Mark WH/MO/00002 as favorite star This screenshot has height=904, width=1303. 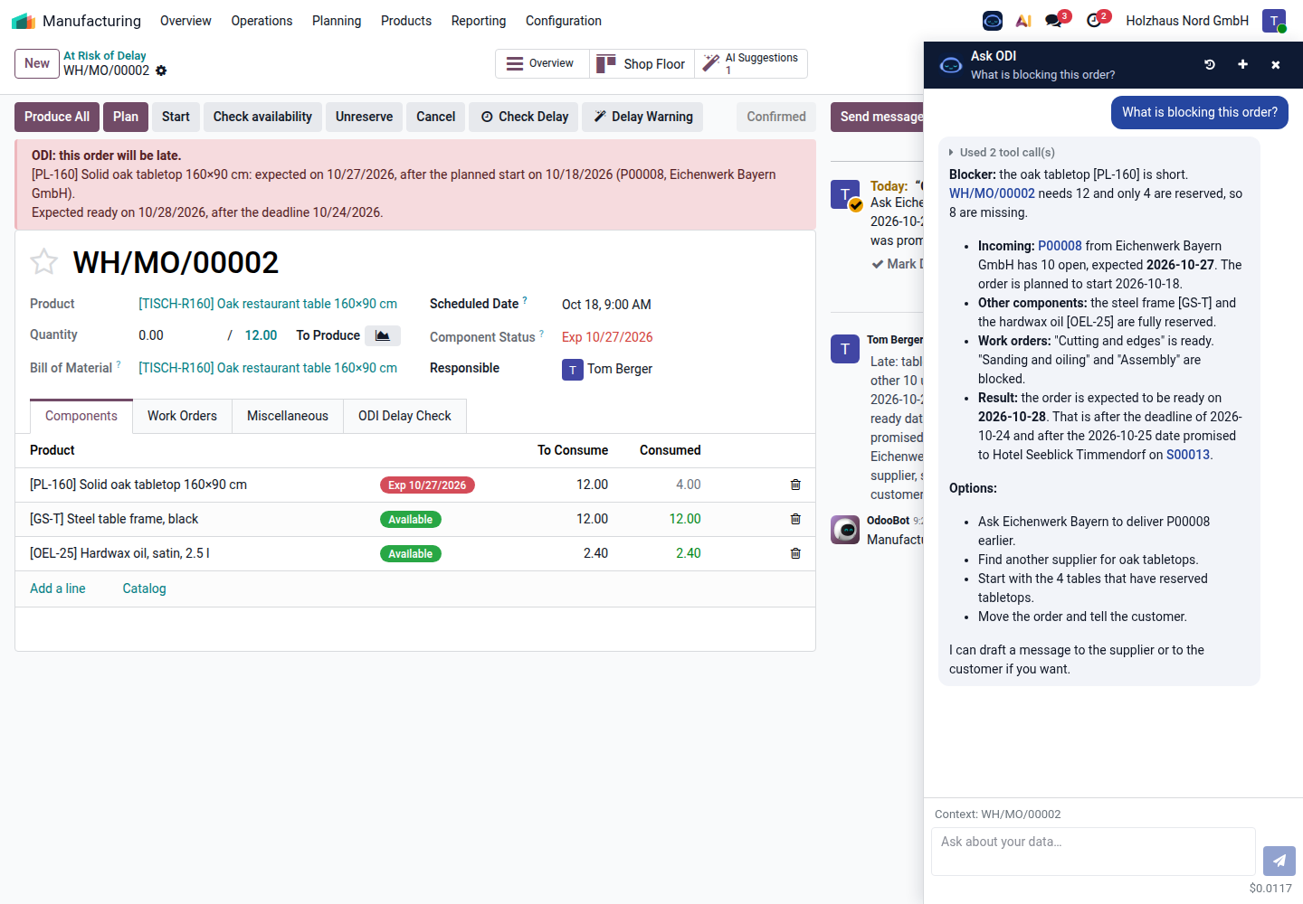(43, 262)
